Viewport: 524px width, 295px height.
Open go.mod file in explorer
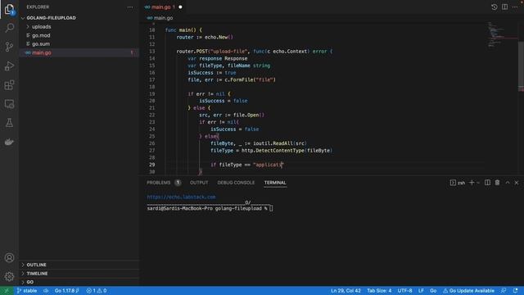coord(41,35)
